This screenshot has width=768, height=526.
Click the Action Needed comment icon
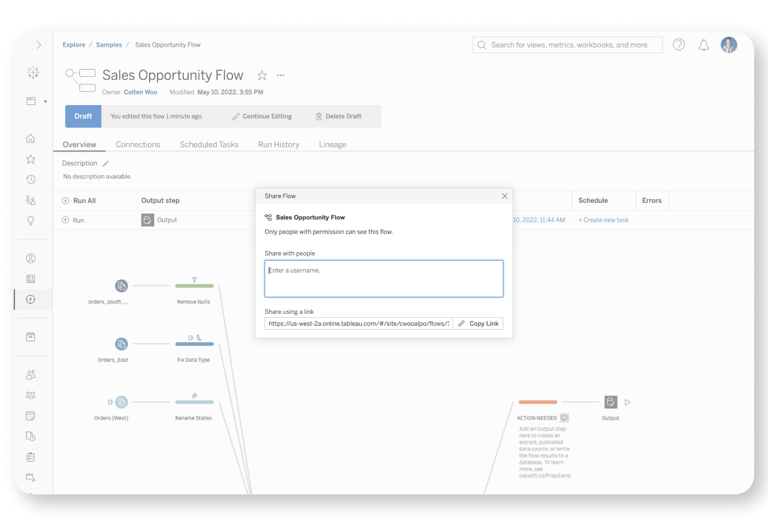(565, 418)
